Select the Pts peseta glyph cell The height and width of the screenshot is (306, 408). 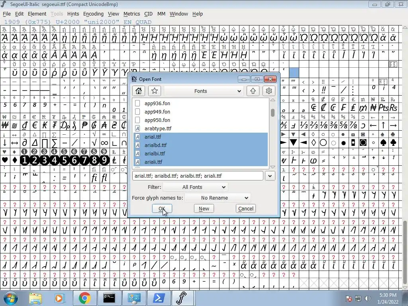point(383,108)
